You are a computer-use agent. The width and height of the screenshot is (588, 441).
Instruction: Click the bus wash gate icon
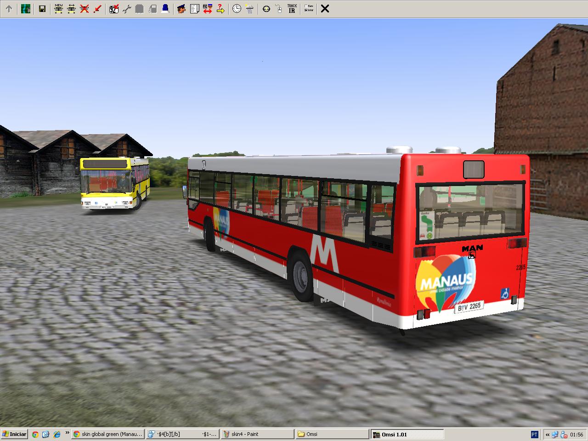140,8
